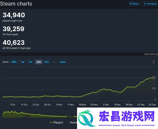Click the '24-hour peak' caption
The height and width of the screenshot is (129, 158).
pos(10,34)
